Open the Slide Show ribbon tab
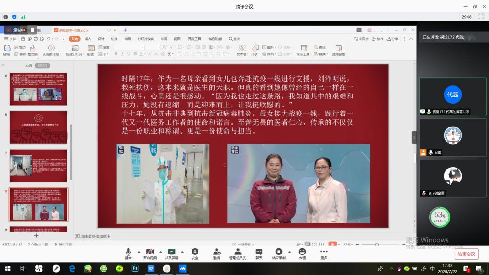 (146, 39)
